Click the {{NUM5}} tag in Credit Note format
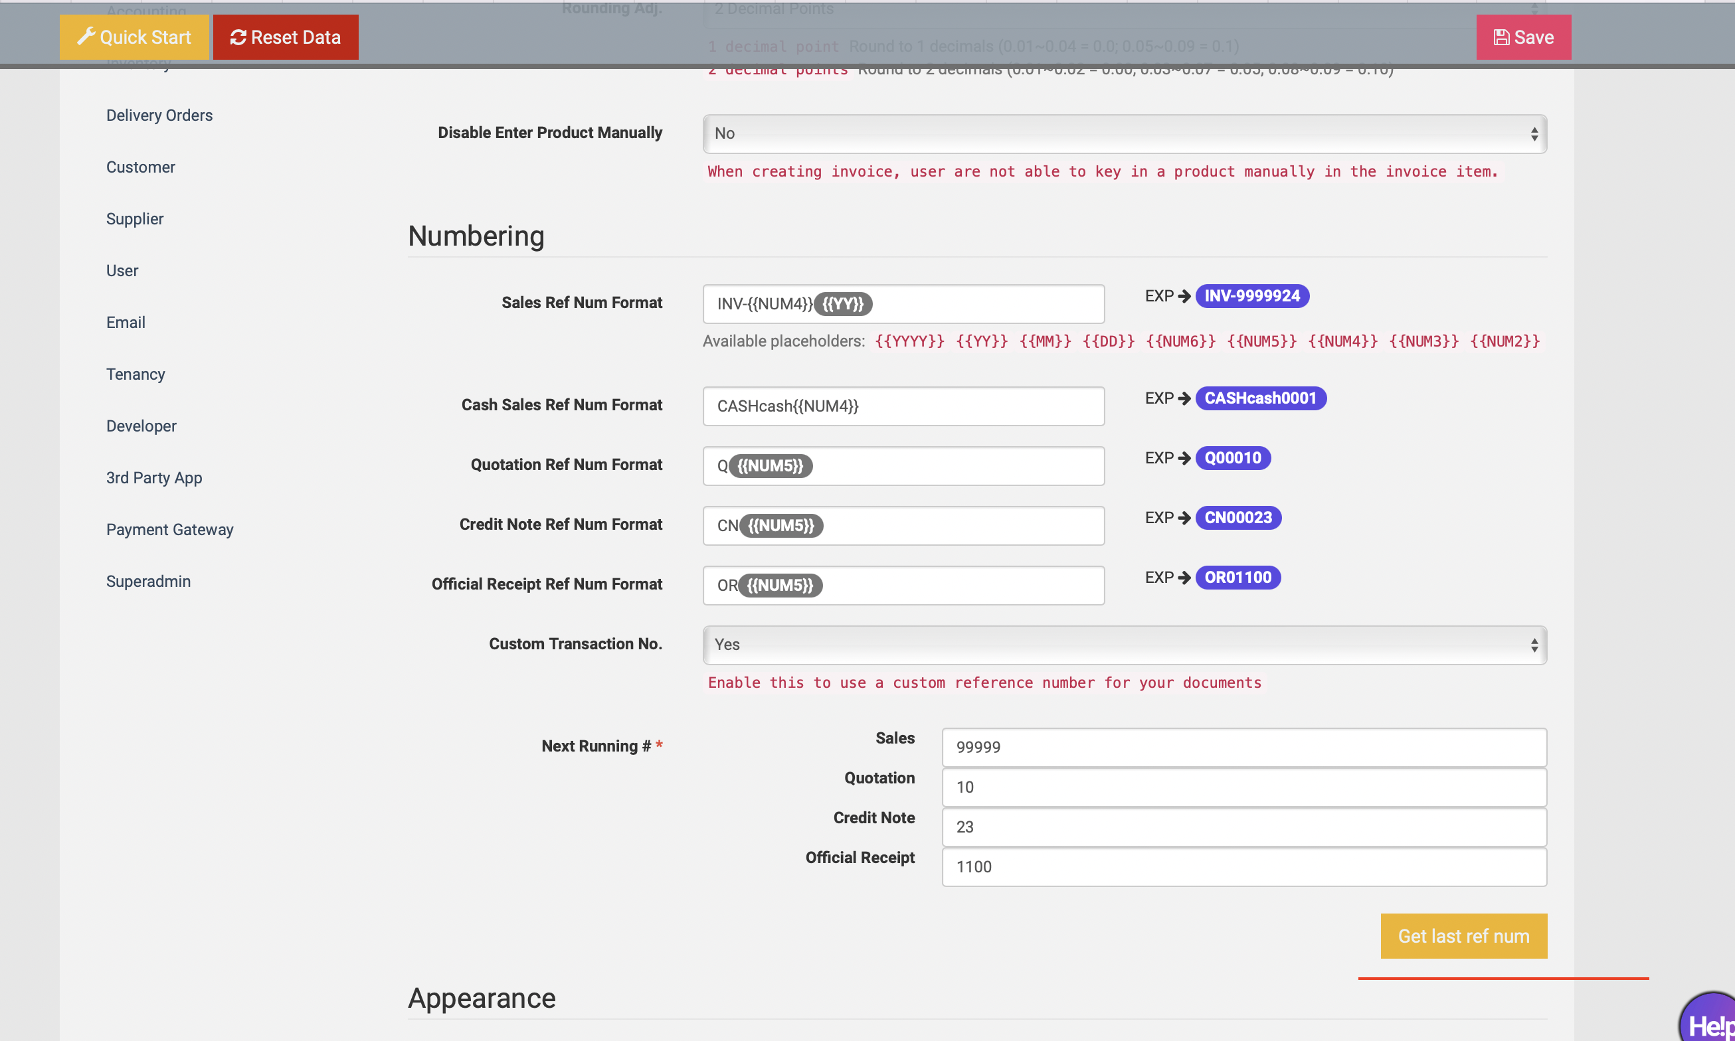This screenshot has width=1735, height=1041. click(x=780, y=525)
